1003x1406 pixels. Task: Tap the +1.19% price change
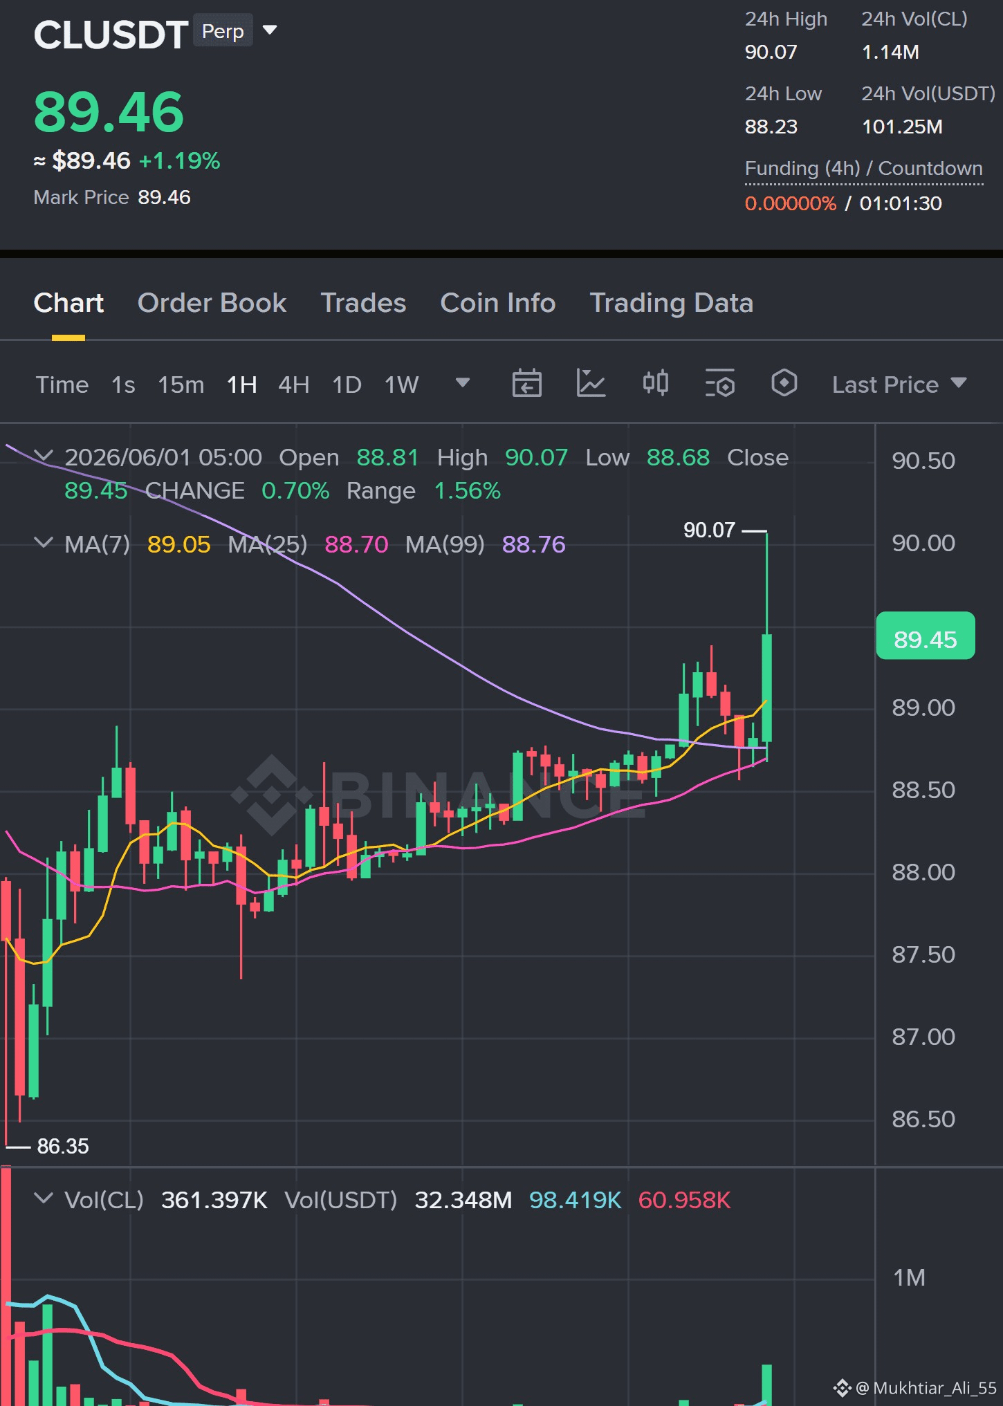(x=179, y=161)
